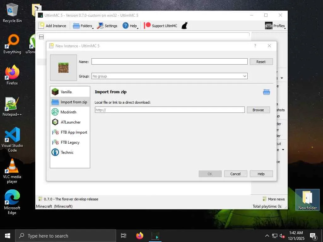This screenshot has width=323, height=242.
Task: Change the grass block instance icon
Action: coord(63,68)
